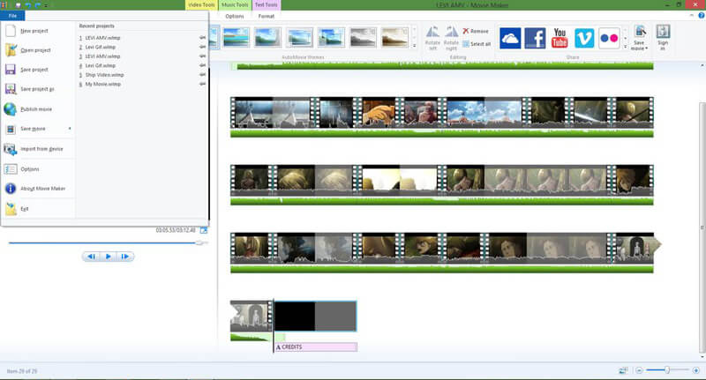Switch to the Text Tools tab
Screen dimensions: 706x380
pos(267,5)
